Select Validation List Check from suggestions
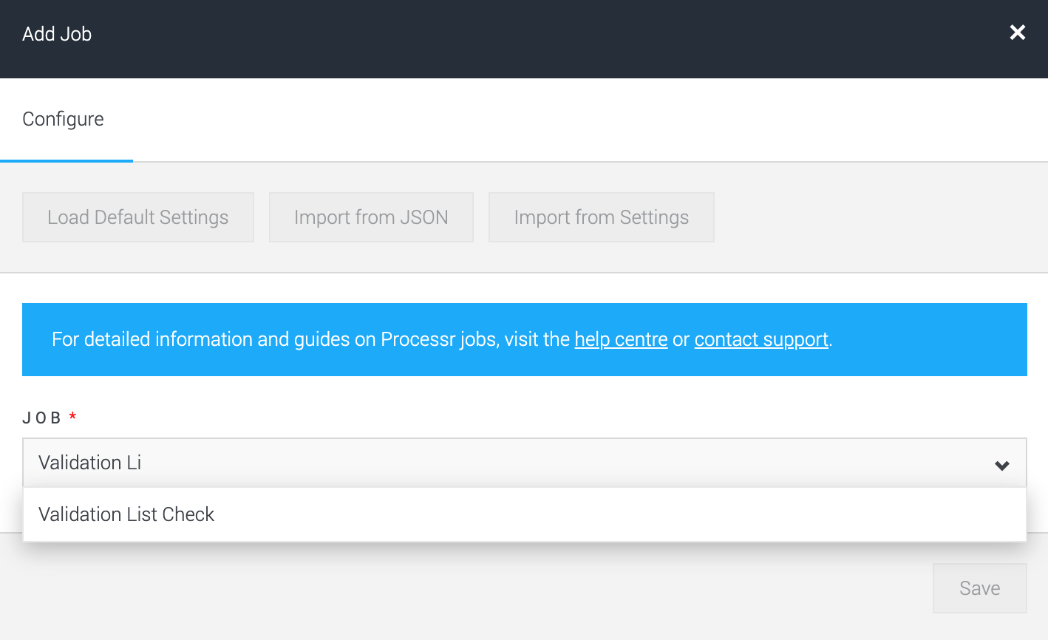 pos(126,514)
